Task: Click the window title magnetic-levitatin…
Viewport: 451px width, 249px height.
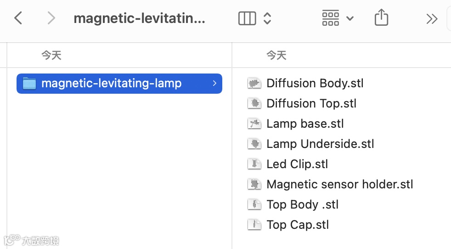Action: tap(139, 18)
